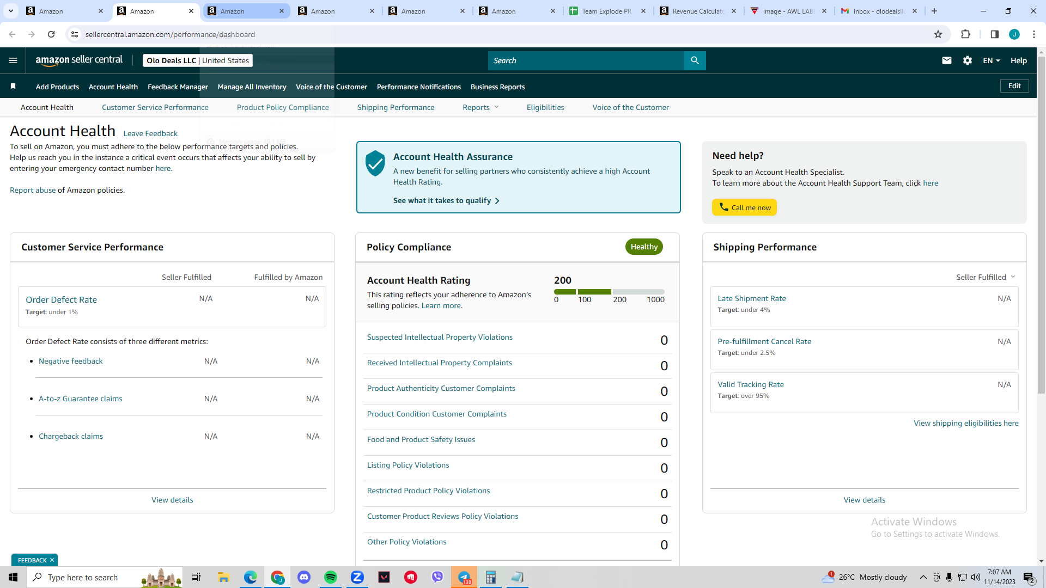The width and height of the screenshot is (1046, 588).
Task: Open Windows notification center icon
Action: (x=1029, y=577)
